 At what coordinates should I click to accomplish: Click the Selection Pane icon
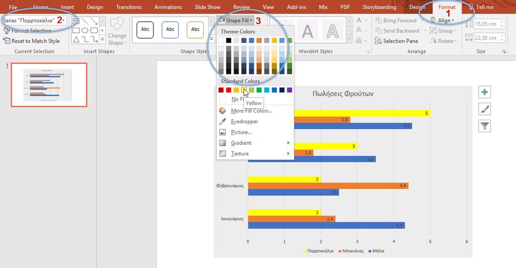(378, 41)
